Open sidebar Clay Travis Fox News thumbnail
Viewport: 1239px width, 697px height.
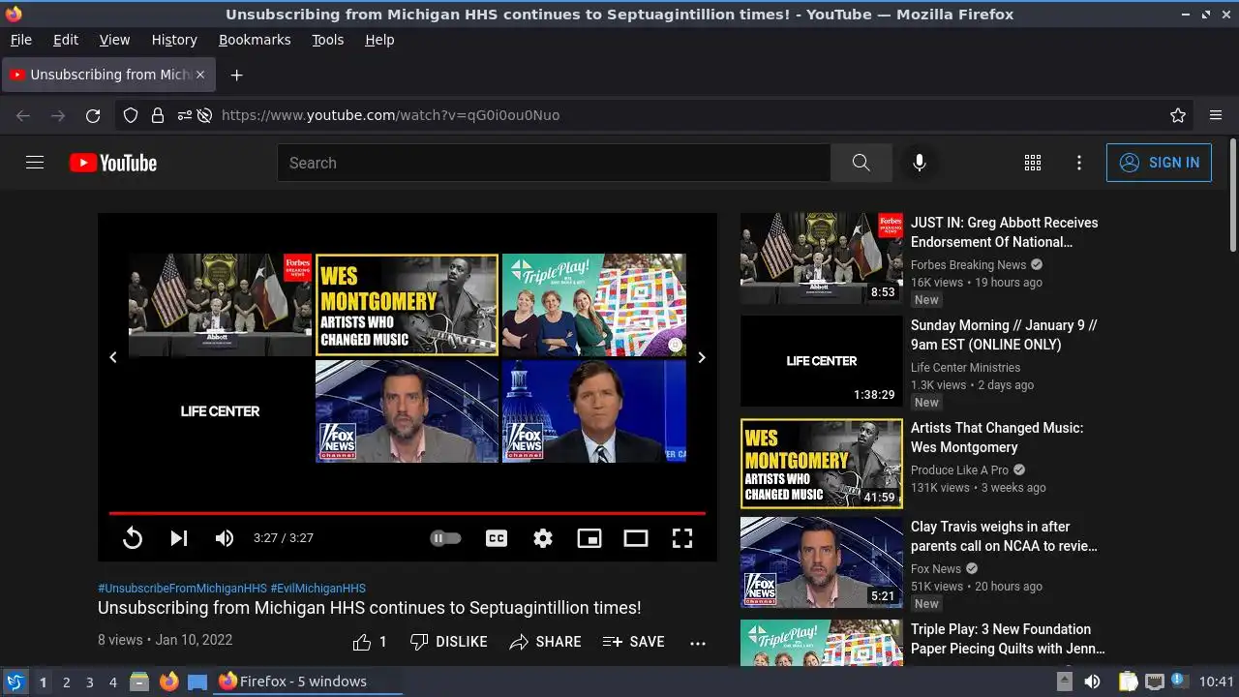click(x=822, y=562)
